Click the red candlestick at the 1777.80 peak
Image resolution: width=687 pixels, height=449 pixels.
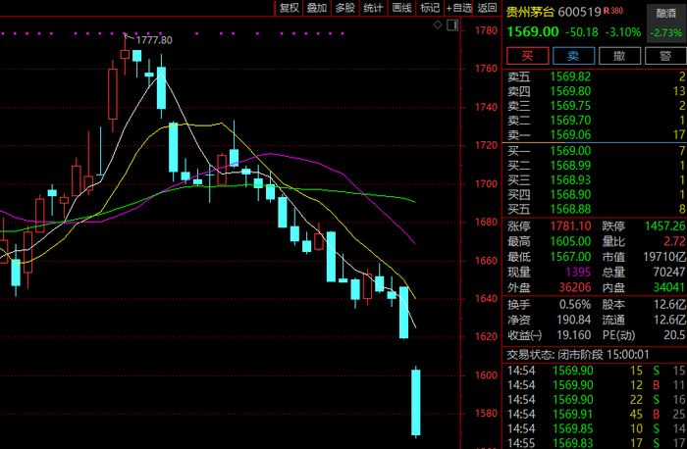[x=125, y=55]
